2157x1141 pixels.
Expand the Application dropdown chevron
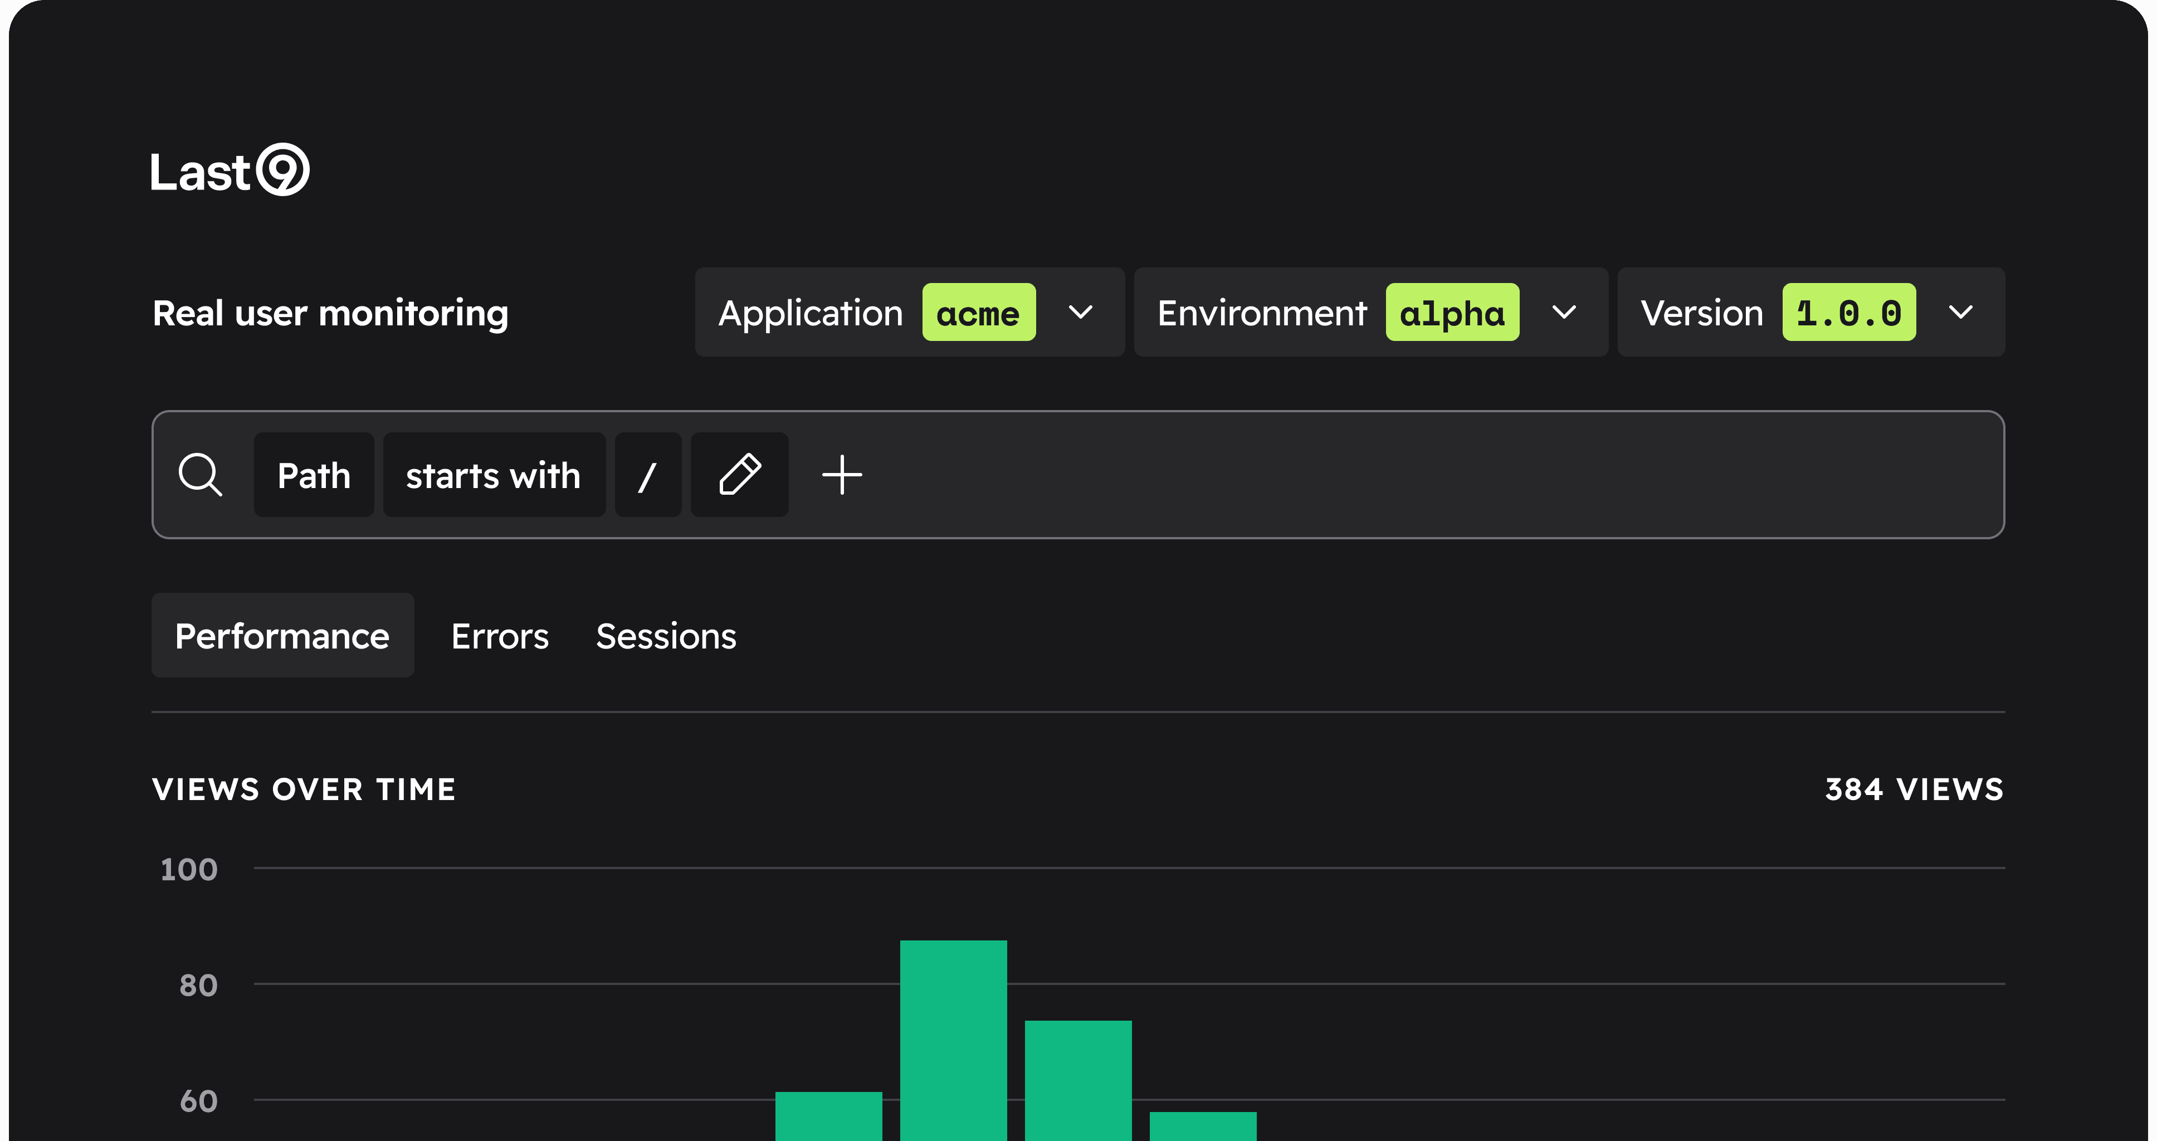pos(1080,312)
